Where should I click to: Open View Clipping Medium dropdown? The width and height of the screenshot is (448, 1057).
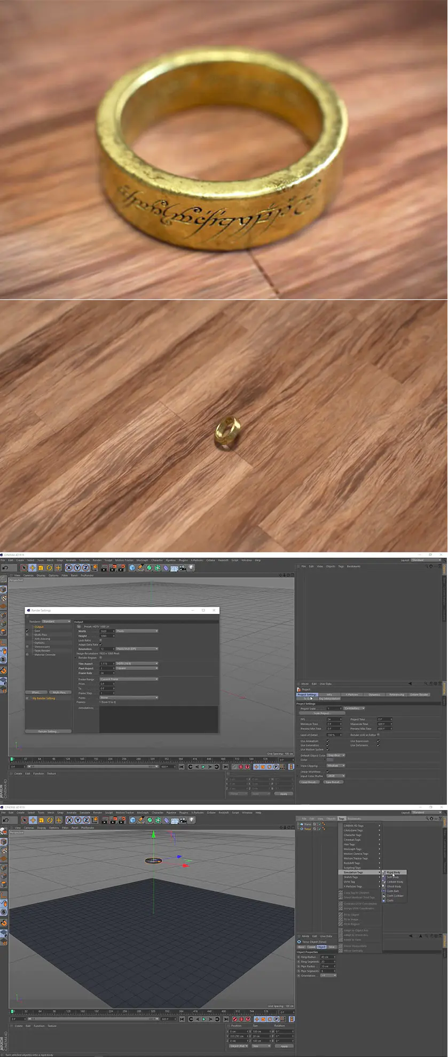pos(336,766)
